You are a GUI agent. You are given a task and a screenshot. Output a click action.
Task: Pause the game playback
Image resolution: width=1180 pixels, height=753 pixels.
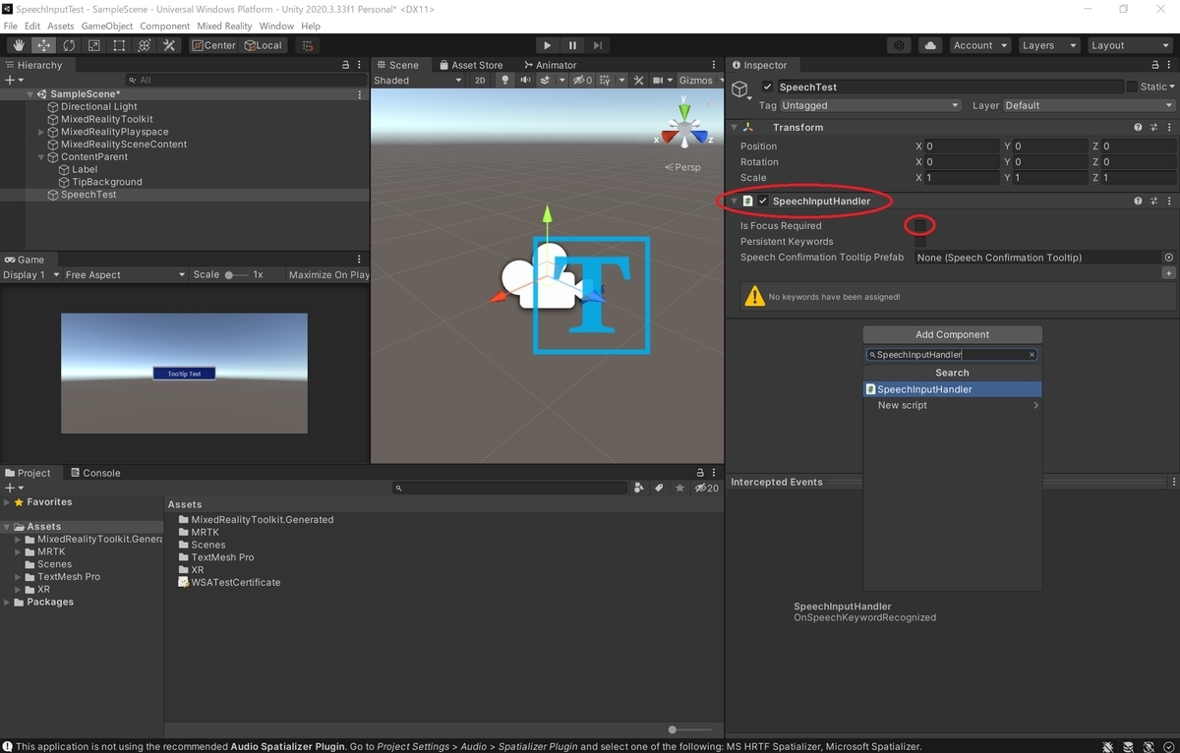[573, 45]
